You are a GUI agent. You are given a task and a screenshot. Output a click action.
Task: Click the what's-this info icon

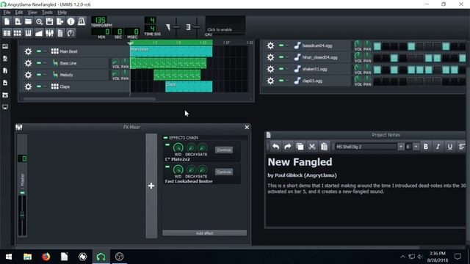coord(70,21)
